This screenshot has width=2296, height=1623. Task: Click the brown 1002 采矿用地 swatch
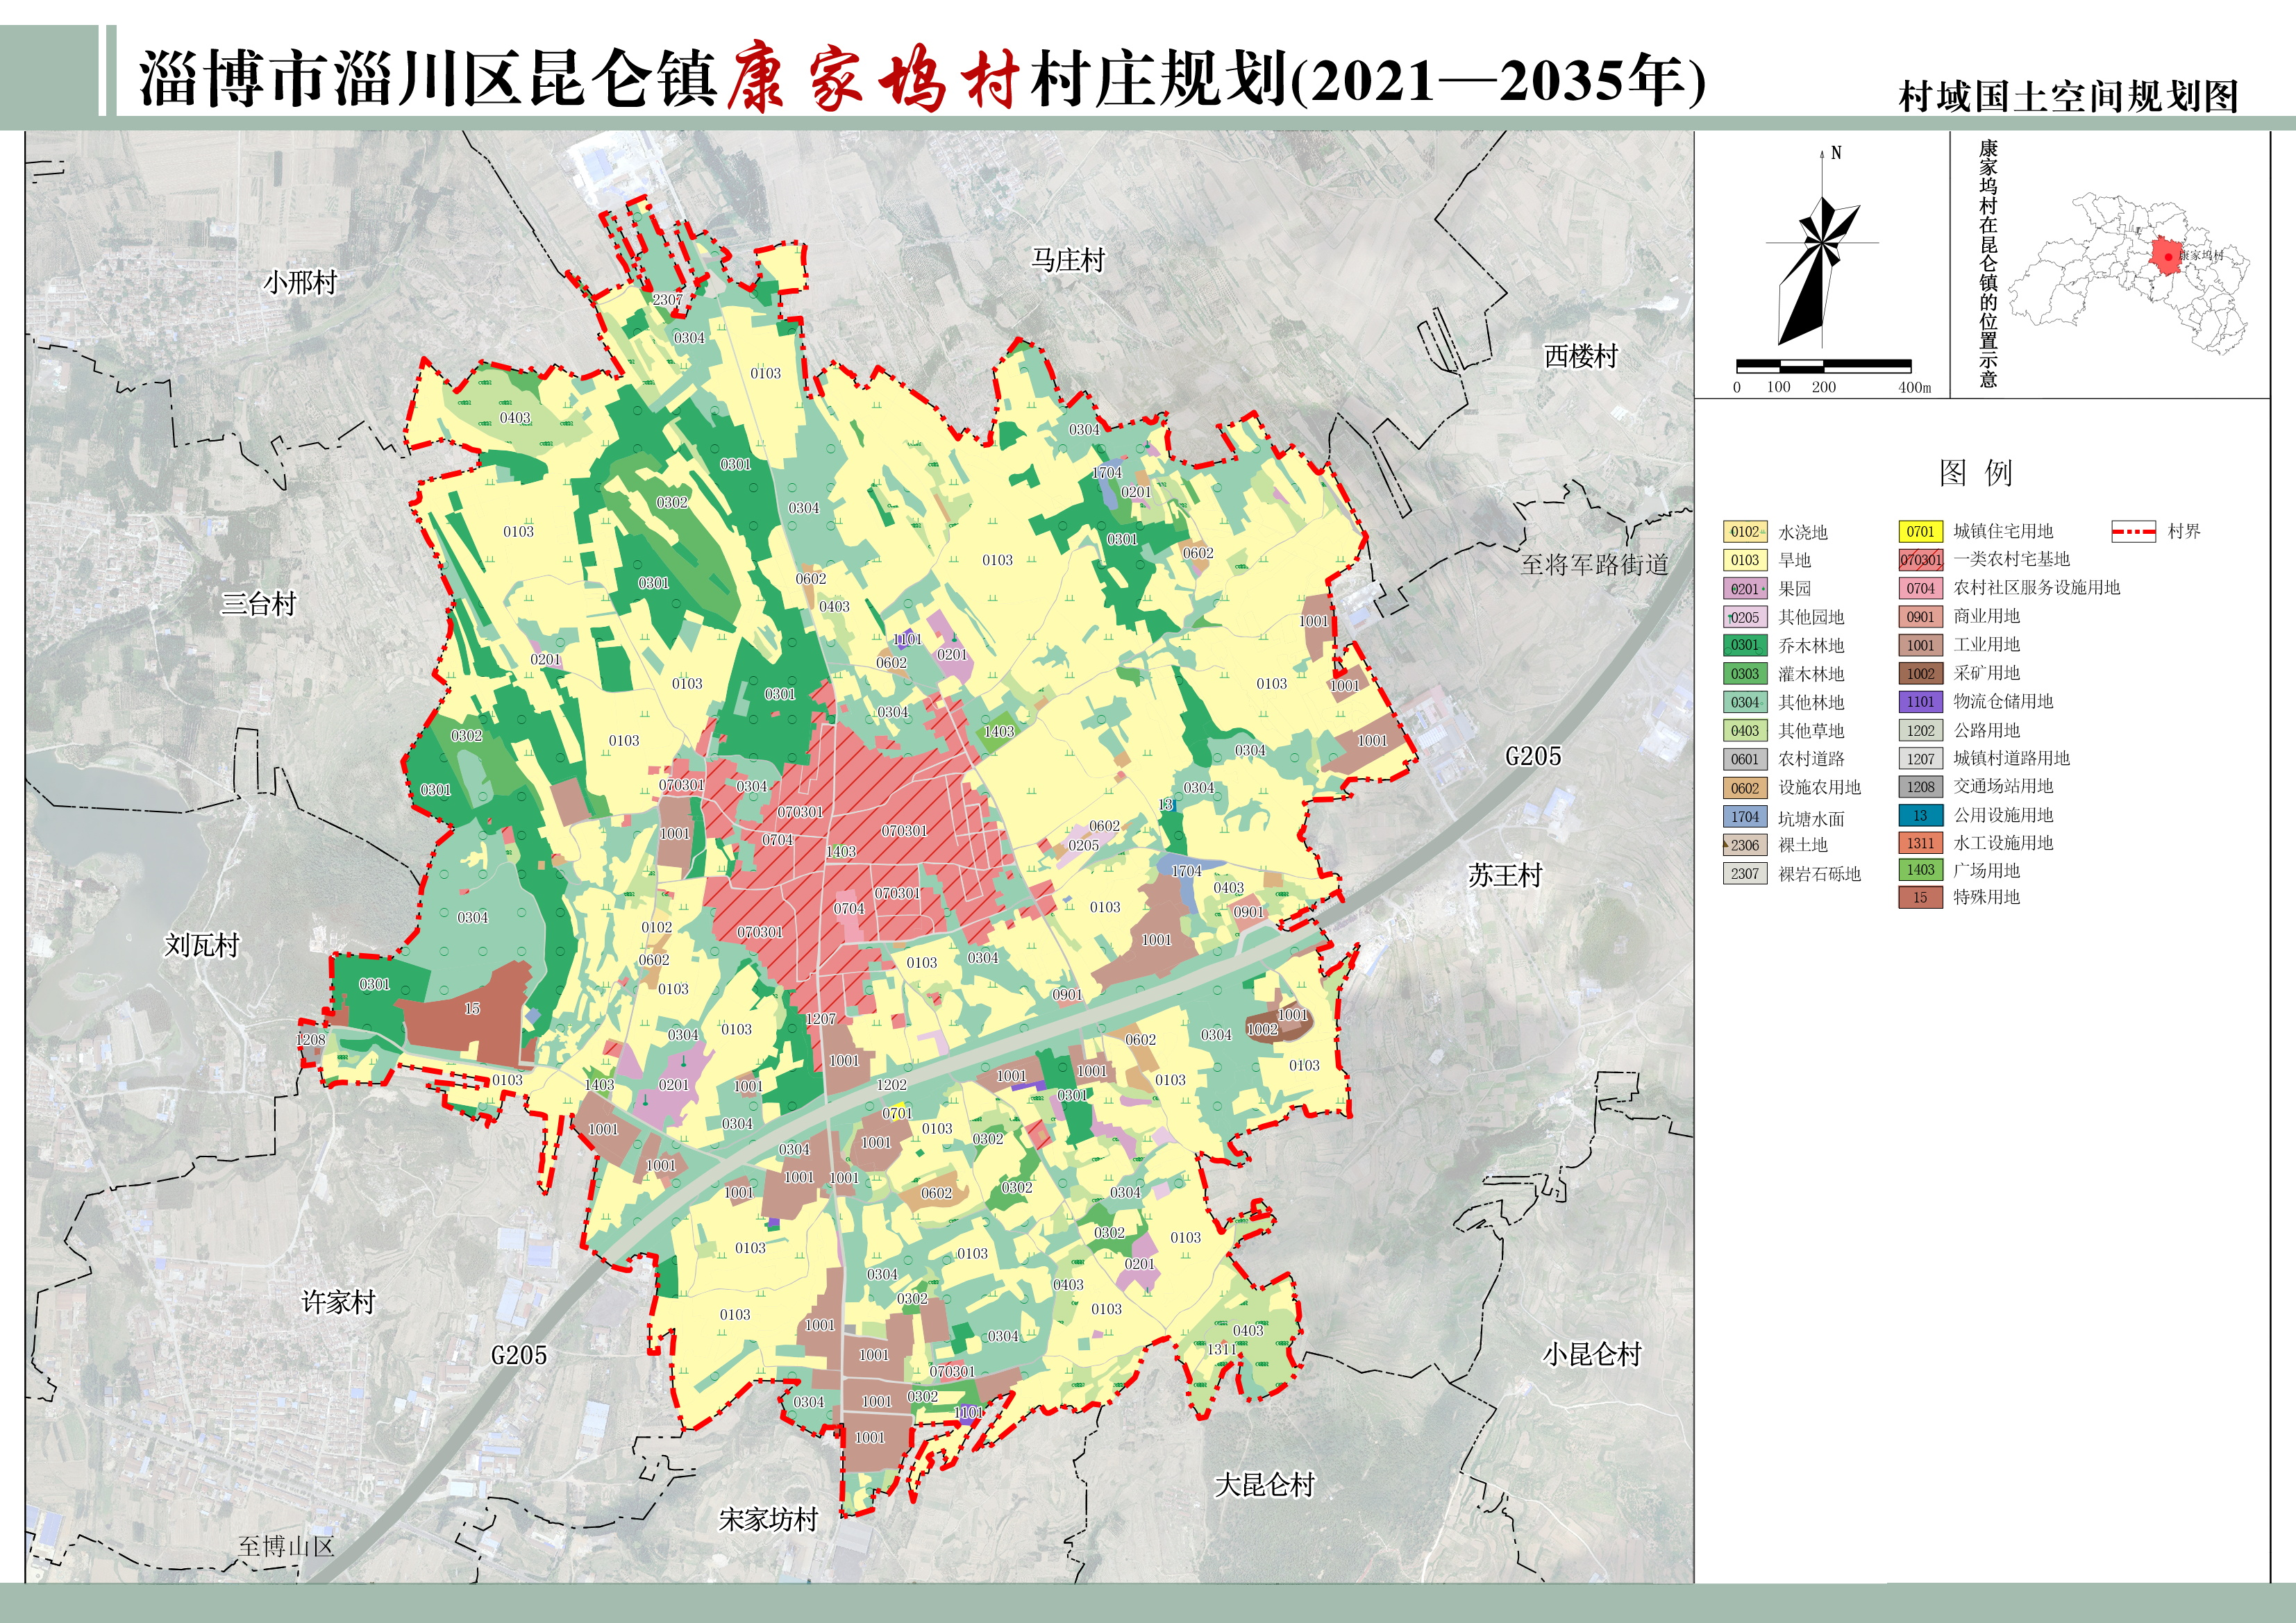tap(1920, 674)
